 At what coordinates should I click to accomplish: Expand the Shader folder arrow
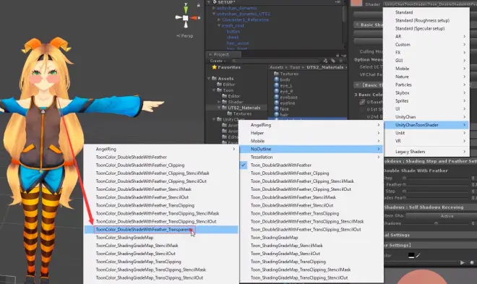click(219, 102)
